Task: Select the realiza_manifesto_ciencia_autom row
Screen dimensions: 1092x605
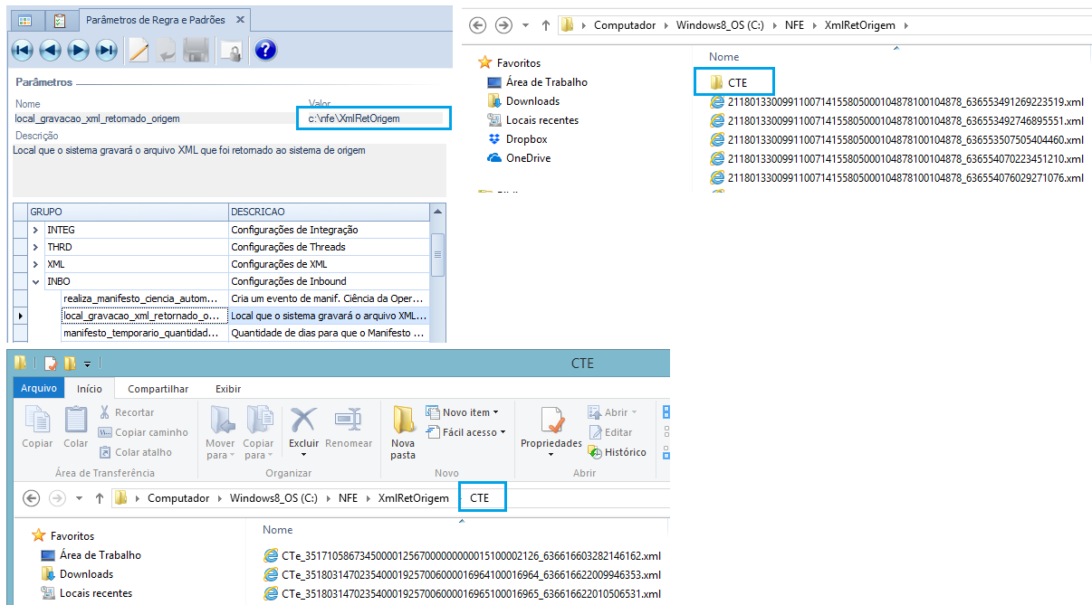Action: tap(244, 298)
